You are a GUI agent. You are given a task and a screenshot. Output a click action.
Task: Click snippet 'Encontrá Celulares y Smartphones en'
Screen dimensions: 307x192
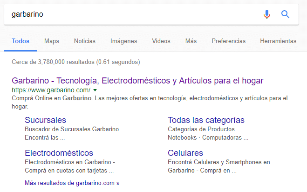pos(219,162)
